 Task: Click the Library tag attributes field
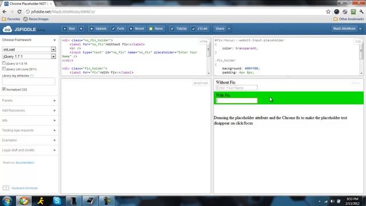coord(29,81)
